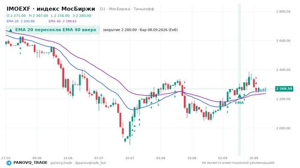Click the '2 800.00' price axis label

pos(283,11)
